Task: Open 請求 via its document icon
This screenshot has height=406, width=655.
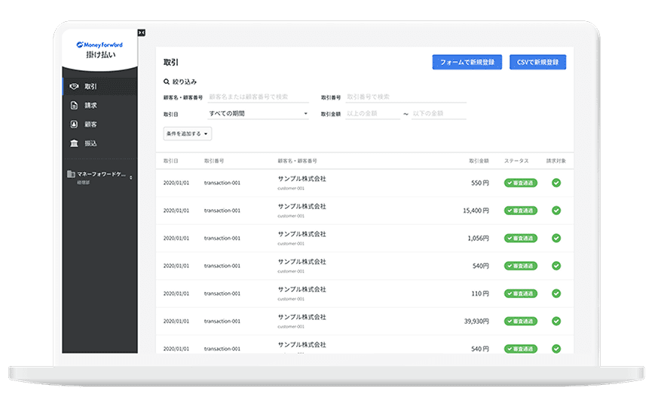Action: [x=74, y=106]
